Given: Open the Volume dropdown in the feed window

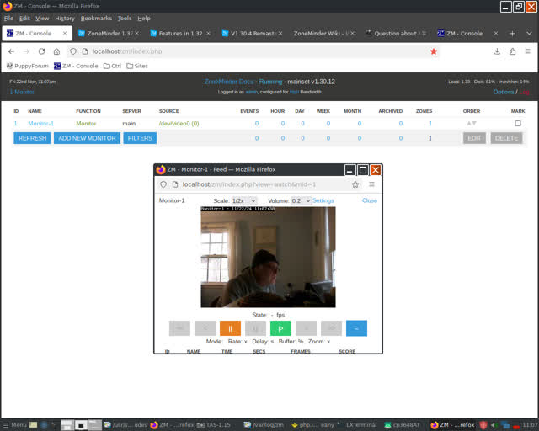Looking at the screenshot, I should (302, 200).
